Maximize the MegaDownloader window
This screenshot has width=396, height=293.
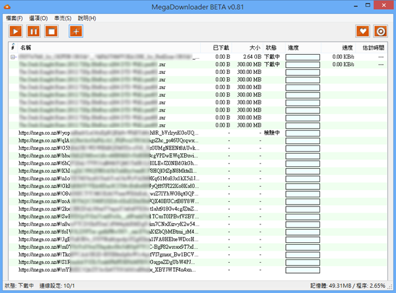click(x=368, y=5)
